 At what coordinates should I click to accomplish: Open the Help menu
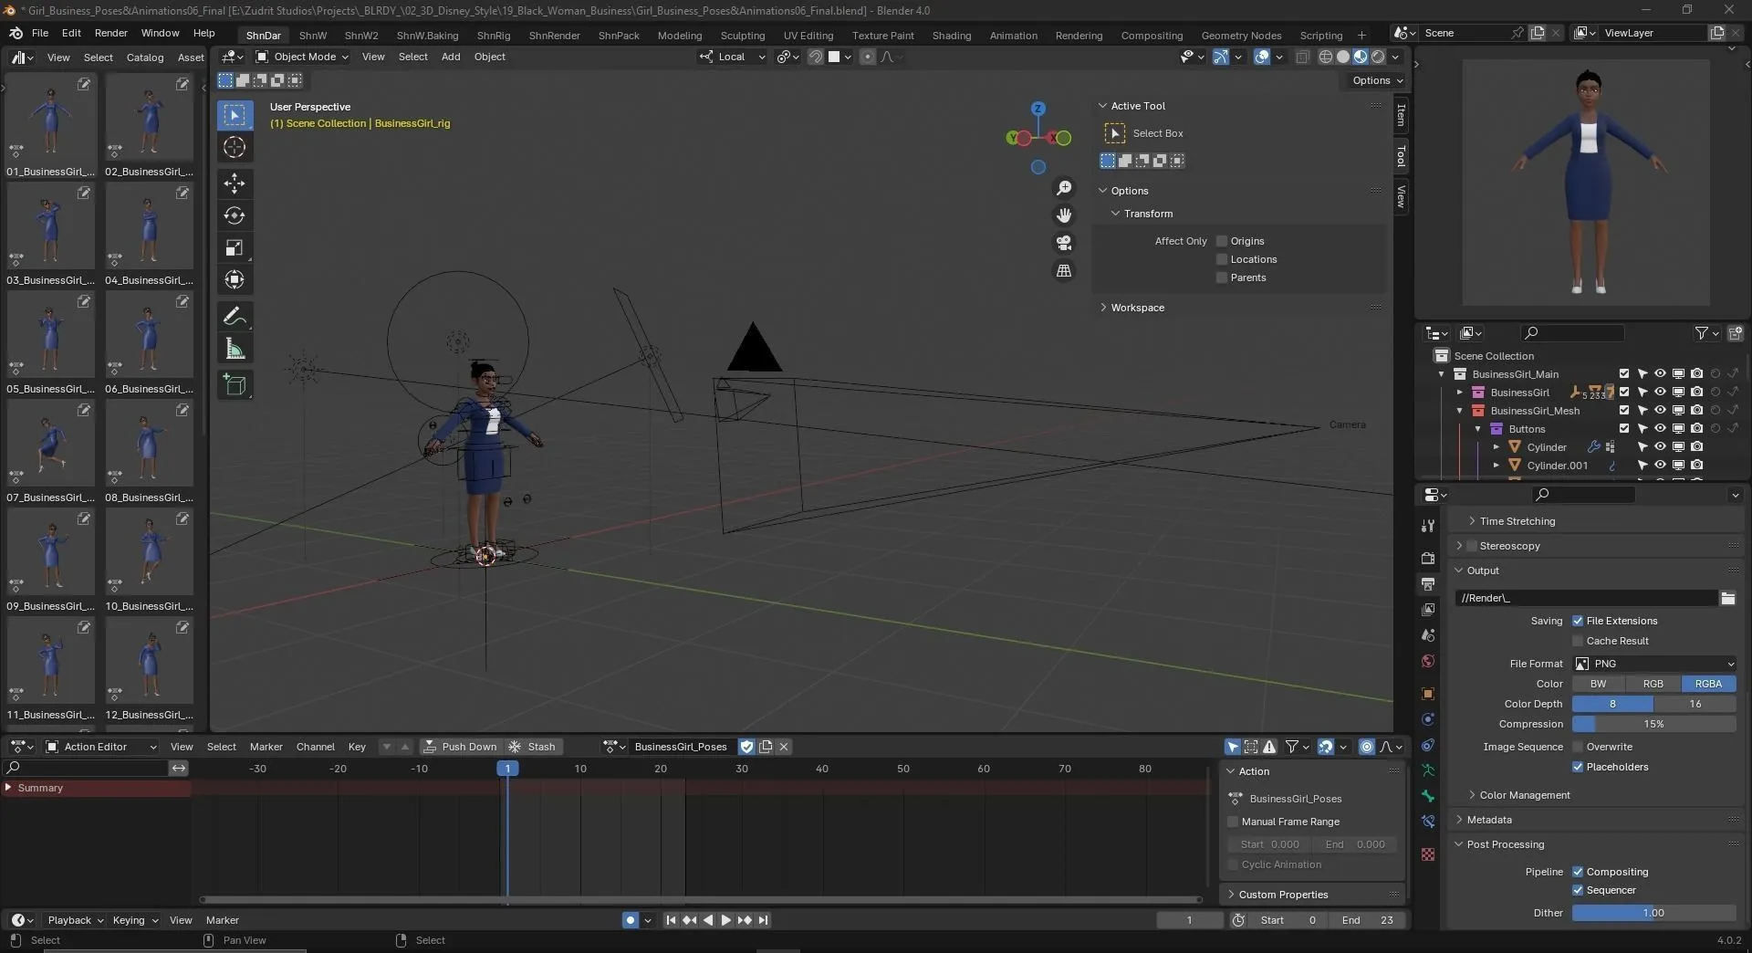(203, 34)
